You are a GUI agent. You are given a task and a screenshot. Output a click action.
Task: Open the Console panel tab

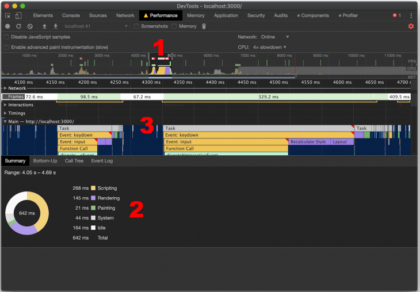[x=71, y=16]
